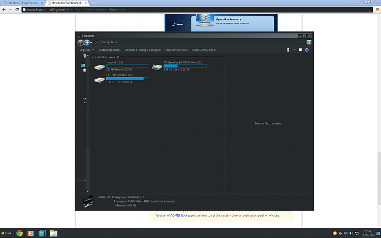Click the network tray icon
The width and height of the screenshot is (381, 238).
click(x=357, y=233)
